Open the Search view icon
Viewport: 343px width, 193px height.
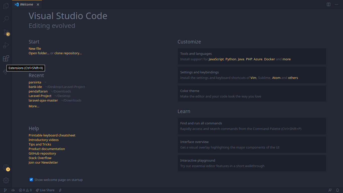pyautogui.click(x=6, y=19)
